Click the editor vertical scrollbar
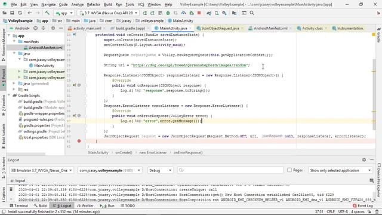The width and height of the screenshot is (382, 215). (x=374, y=94)
